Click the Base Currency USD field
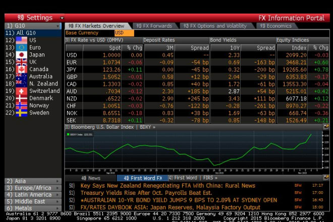Screen dimensions: 333x222 coord(124,33)
